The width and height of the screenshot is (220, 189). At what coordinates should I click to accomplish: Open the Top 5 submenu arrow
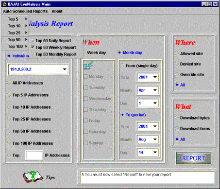(26, 19)
